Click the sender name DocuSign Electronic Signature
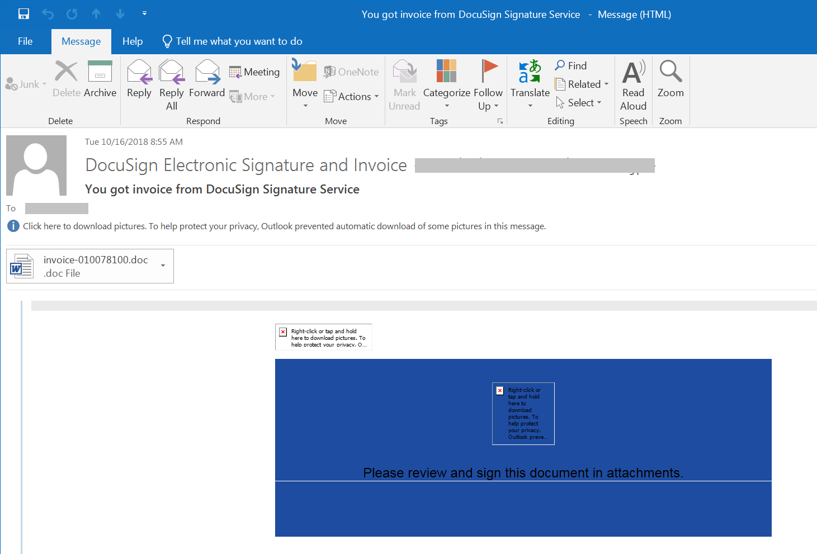The height and width of the screenshot is (554, 817). click(x=246, y=165)
